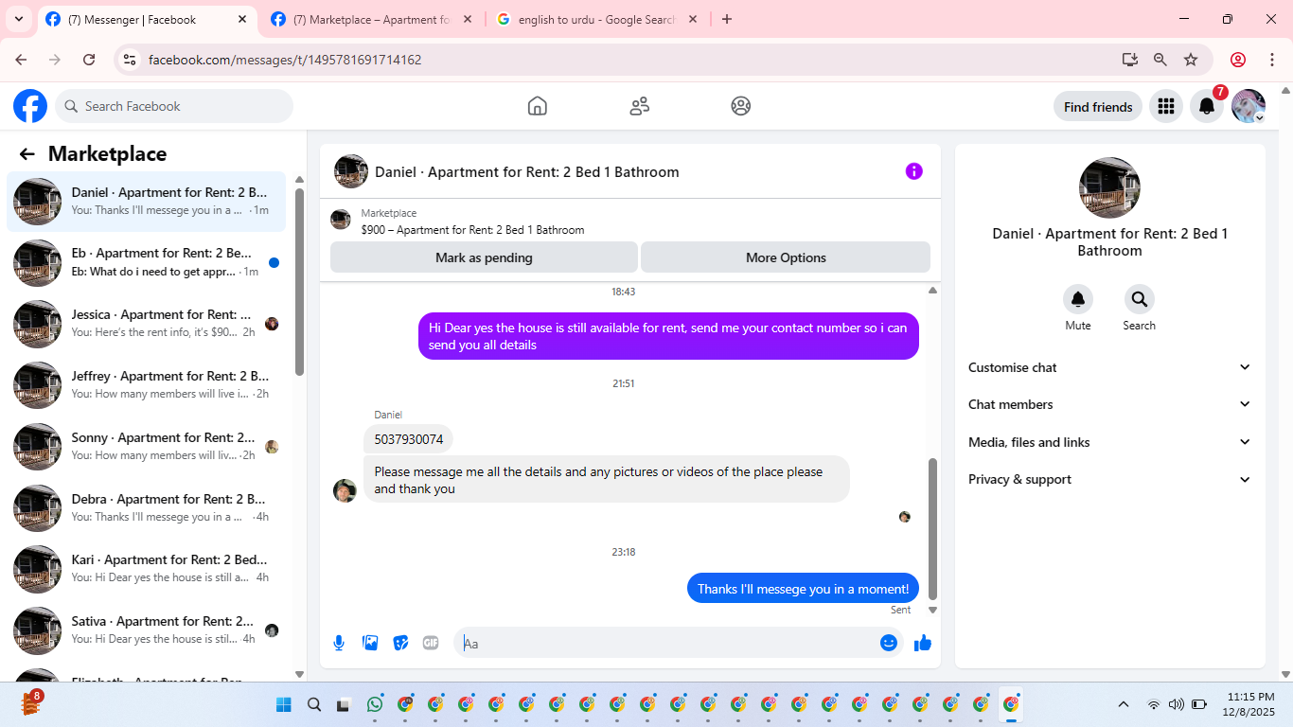Open the notifications bell with badge 7
This screenshot has width=1293, height=727.
1207,106
